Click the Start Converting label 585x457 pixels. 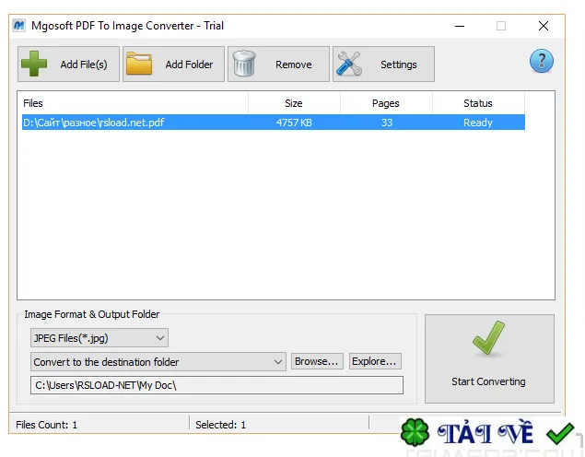click(x=489, y=381)
